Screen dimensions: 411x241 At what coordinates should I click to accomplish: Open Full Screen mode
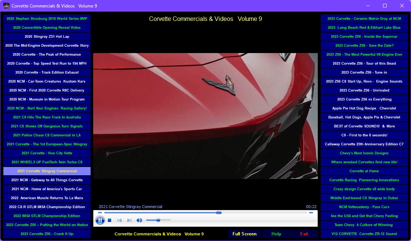point(244,234)
